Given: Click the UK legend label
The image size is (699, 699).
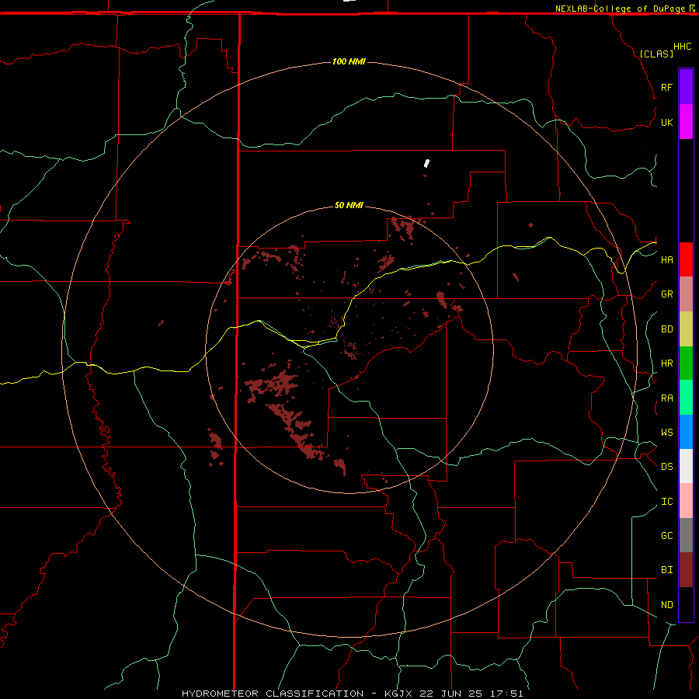Looking at the screenshot, I should pyautogui.click(x=666, y=122).
